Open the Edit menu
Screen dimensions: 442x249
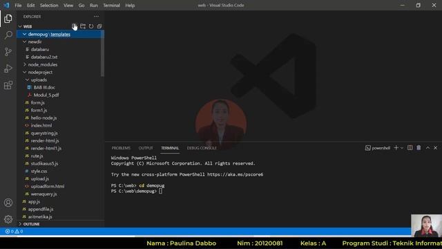coord(30,6)
